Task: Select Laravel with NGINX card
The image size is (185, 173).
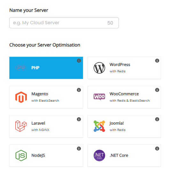Action: (x=46, y=126)
